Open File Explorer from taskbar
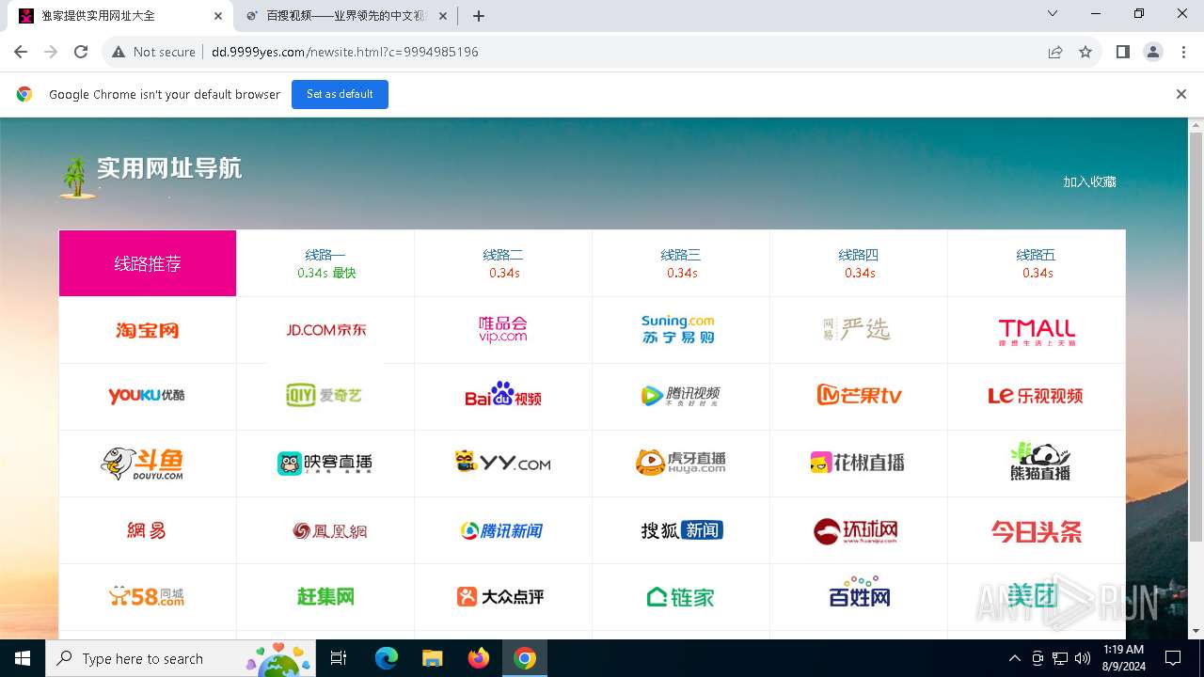The width and height of the screenshot is (1204, 677). click(433, 658)
